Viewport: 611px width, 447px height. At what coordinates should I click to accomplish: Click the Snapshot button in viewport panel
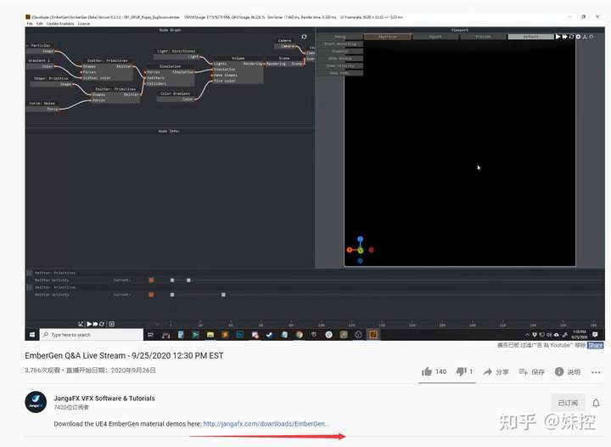click(x=340, y=51)
